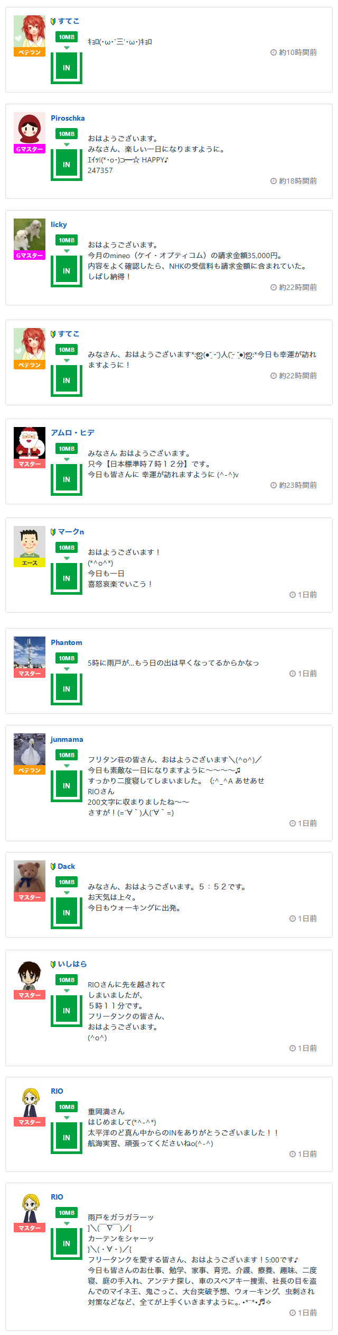Open licky's profile name link
The image size is (338, 1335).
click(59, 224)
